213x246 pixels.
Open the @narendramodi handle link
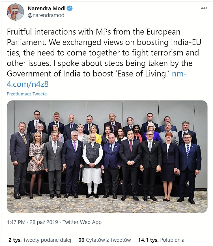pyautogui.click(x=47, y=15)
